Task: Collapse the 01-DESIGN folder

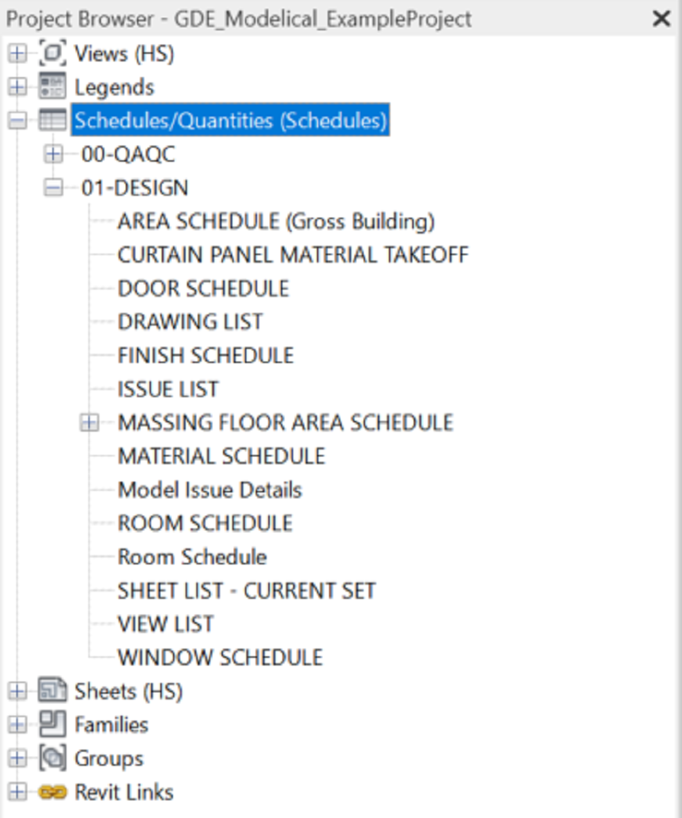Action: tap(54, 187)
